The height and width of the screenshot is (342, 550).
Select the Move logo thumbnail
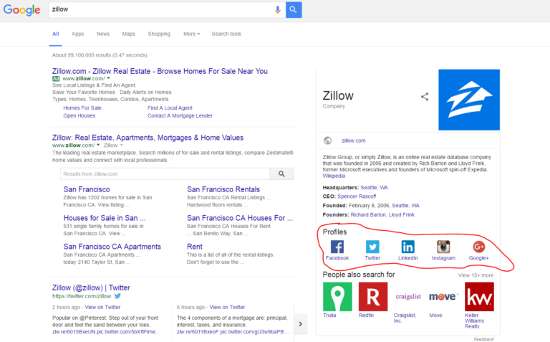coord(444,297)
